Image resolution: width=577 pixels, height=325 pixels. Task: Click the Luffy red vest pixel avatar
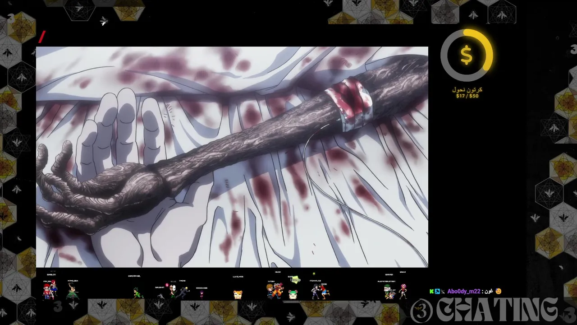pos(325,292)
